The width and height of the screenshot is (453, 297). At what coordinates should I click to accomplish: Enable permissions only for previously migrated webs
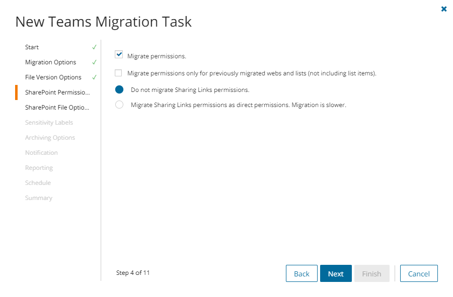point(119,73)
